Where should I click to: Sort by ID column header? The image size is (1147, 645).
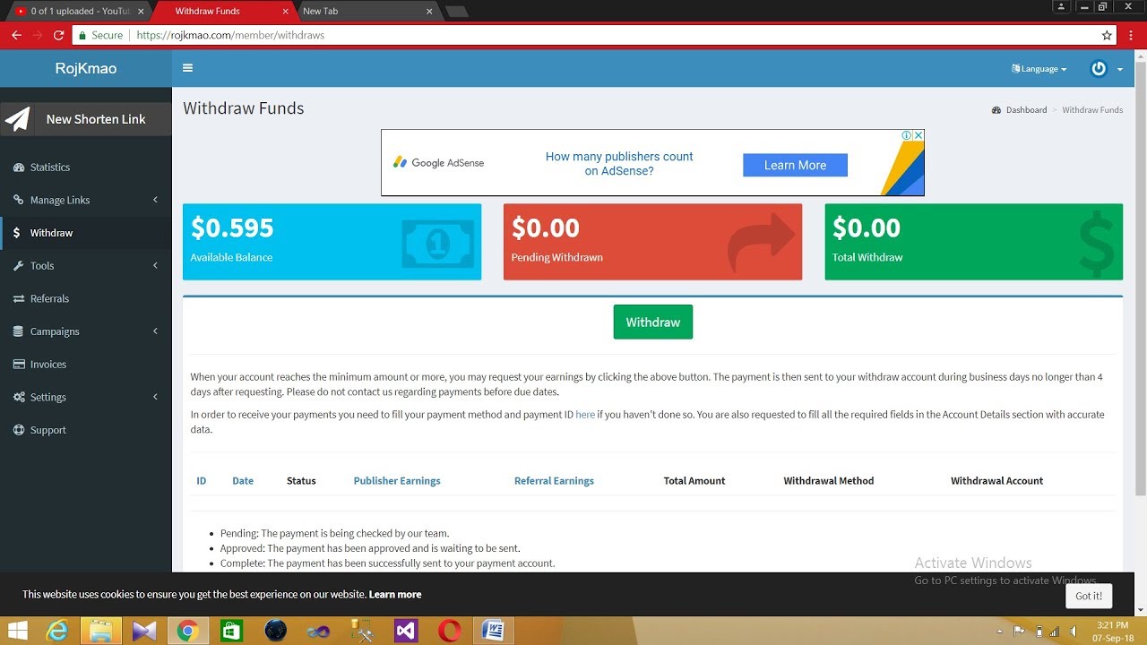pos(202,481)
